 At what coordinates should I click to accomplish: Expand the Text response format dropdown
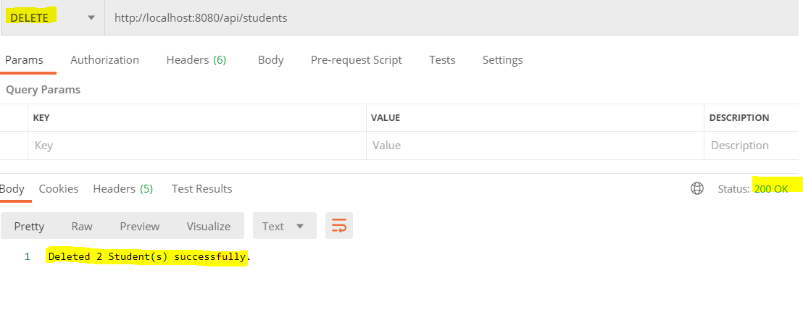[284, 226]
